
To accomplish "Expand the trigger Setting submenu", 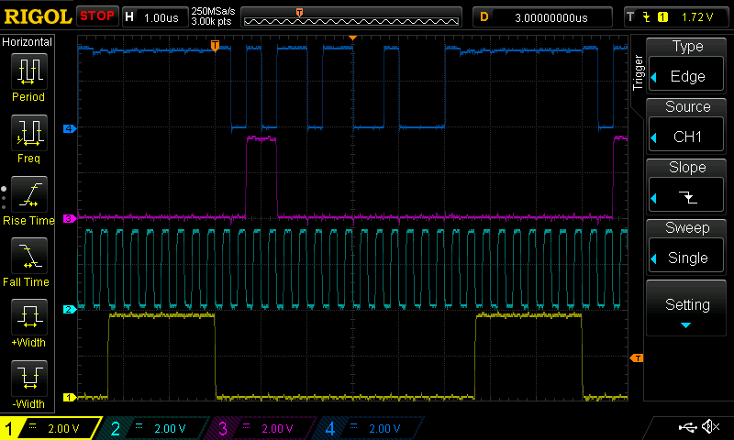I will (x=686, y=308).
